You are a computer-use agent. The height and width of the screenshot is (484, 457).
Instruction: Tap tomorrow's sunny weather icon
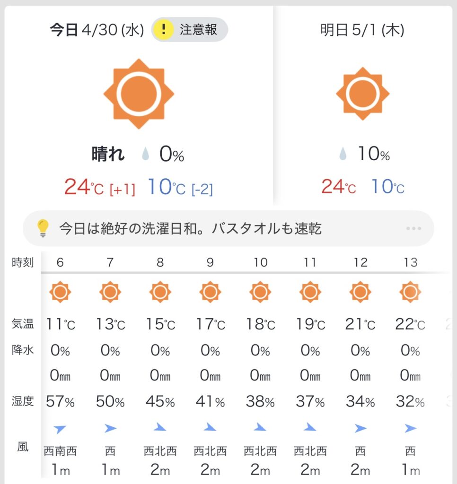pos(362,94)
